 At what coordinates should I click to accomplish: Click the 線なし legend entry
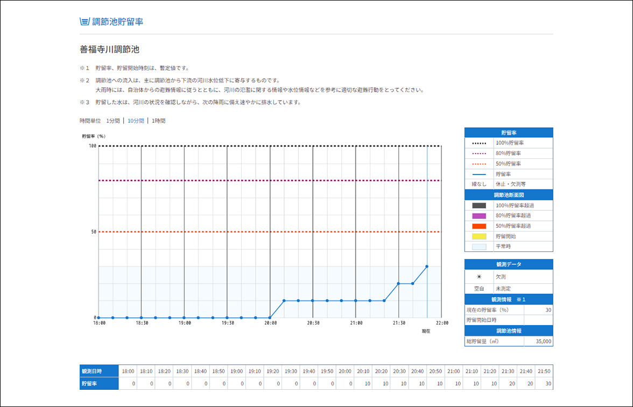[x=479, y=184]
